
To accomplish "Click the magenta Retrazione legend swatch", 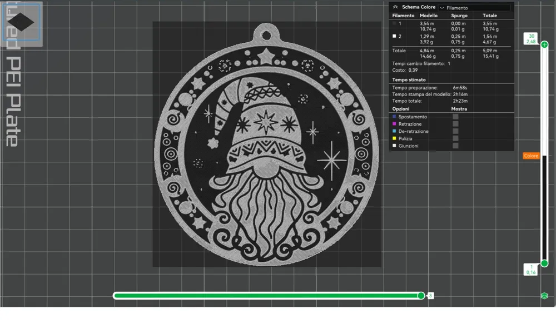I will point(394,124).
